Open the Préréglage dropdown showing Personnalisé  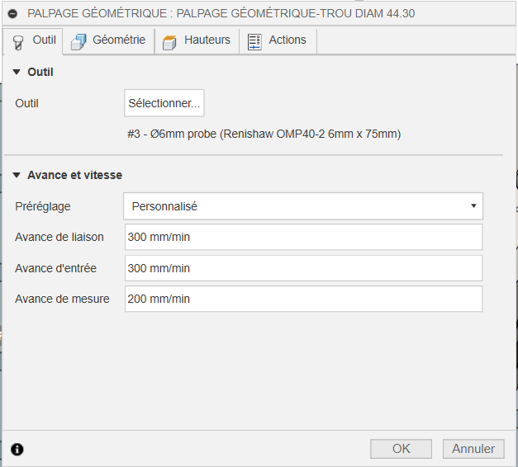[x=302, y=206]
